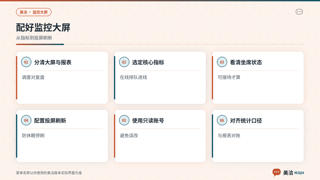Click the text 可接待才算
The image size is (320, 180).
(229, 77)
